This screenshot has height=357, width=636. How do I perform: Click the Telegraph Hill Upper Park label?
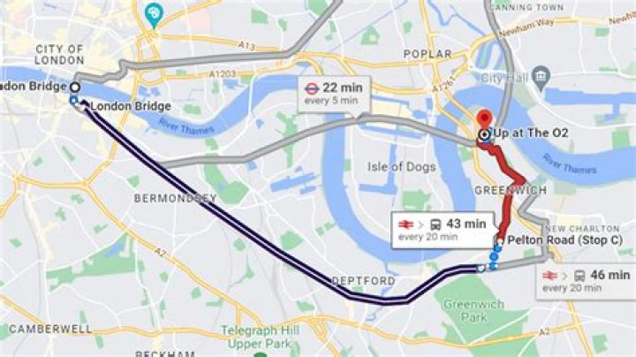[260, 338]
